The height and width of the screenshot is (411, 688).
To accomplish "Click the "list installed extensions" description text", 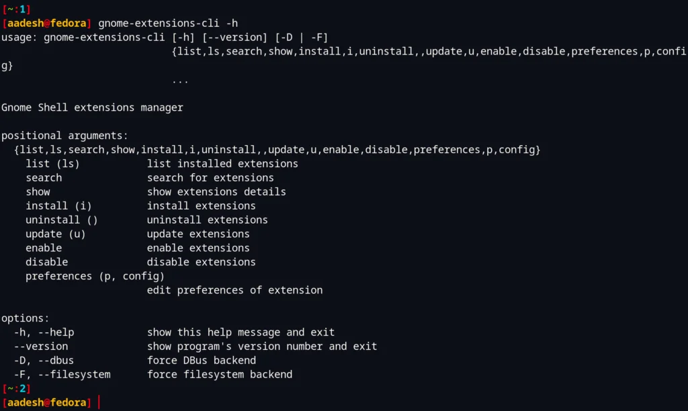I will click(222, 164).
